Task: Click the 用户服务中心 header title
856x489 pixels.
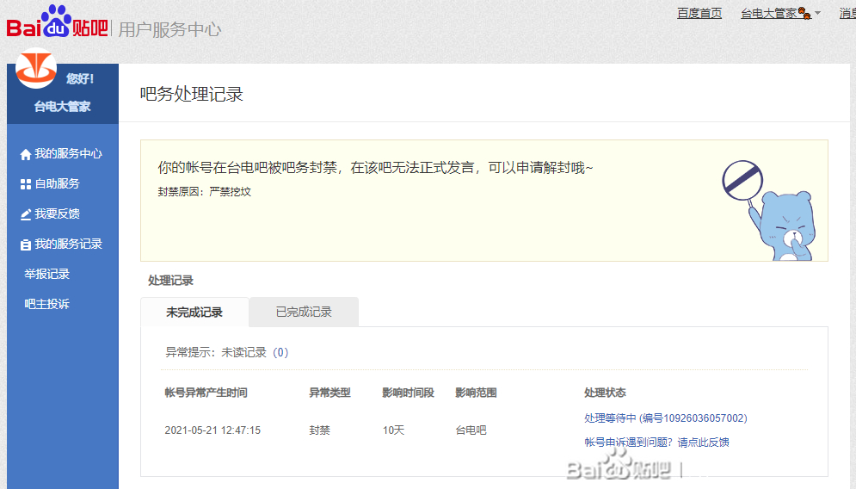Action: click(169, 29)
